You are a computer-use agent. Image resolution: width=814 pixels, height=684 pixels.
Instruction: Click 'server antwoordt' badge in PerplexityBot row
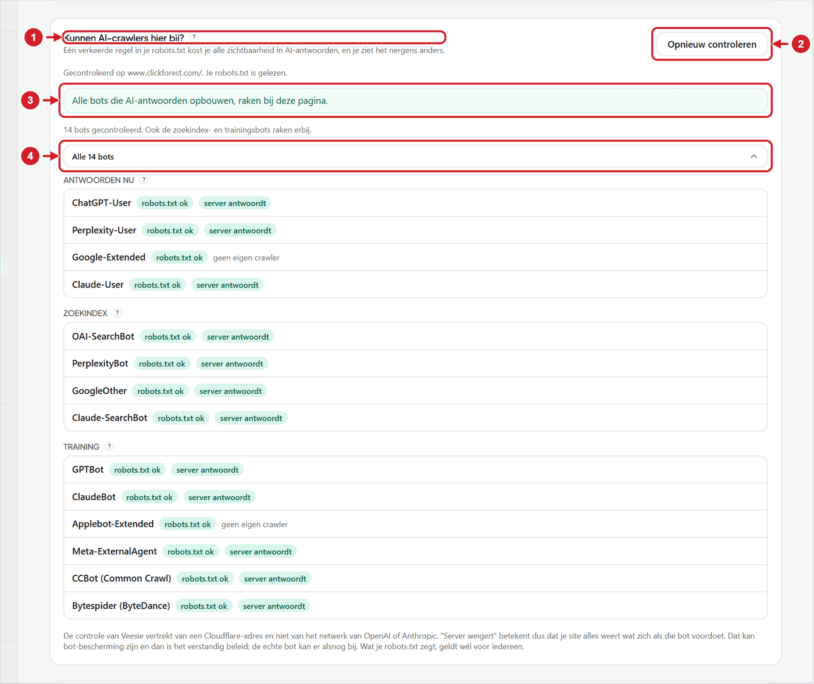(x=232, y=364)
